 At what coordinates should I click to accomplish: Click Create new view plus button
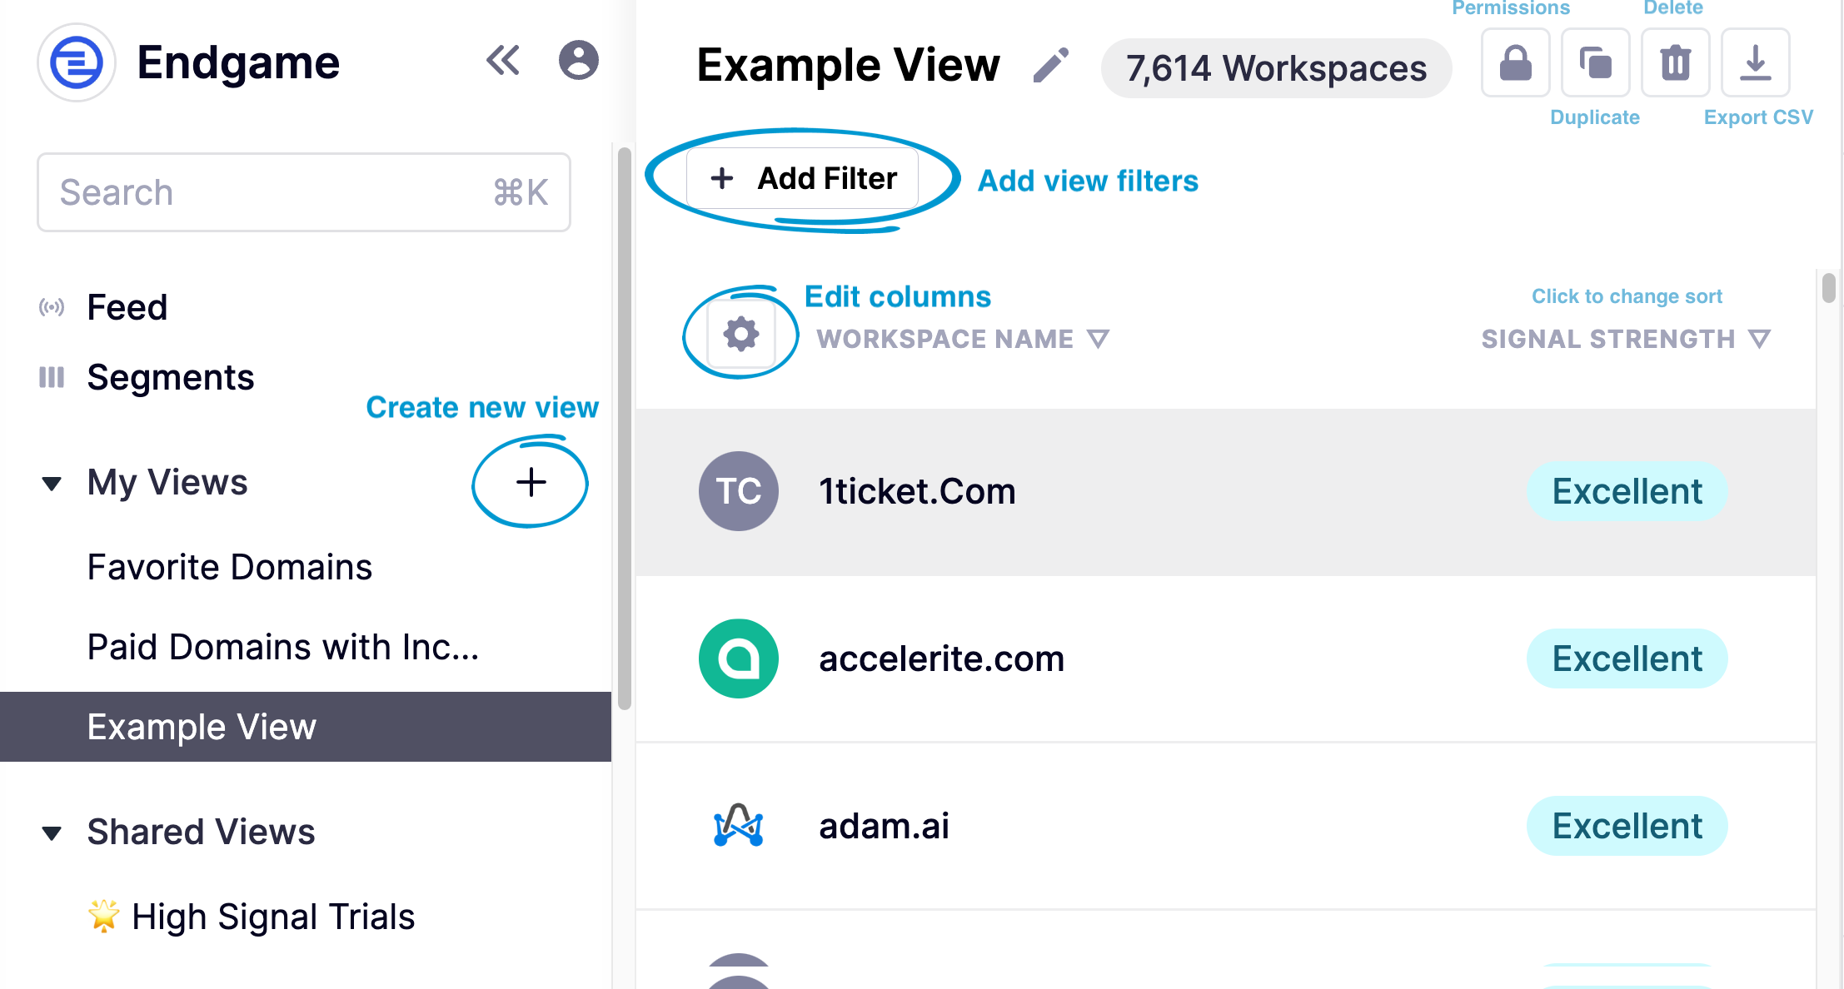[531, 483]
